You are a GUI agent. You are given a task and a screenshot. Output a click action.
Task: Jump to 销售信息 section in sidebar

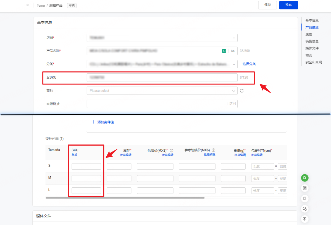[x=312, y=41]
